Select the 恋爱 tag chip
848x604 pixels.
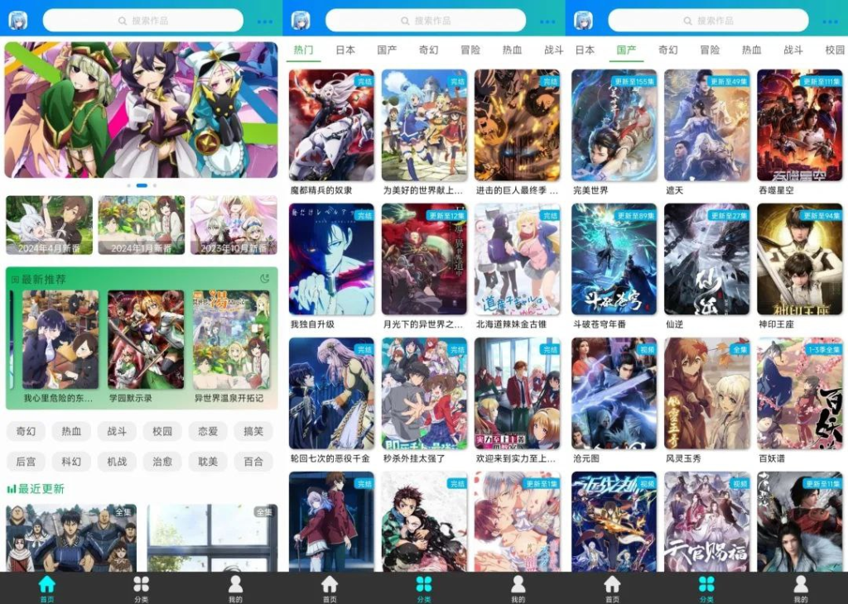(208, 431)
